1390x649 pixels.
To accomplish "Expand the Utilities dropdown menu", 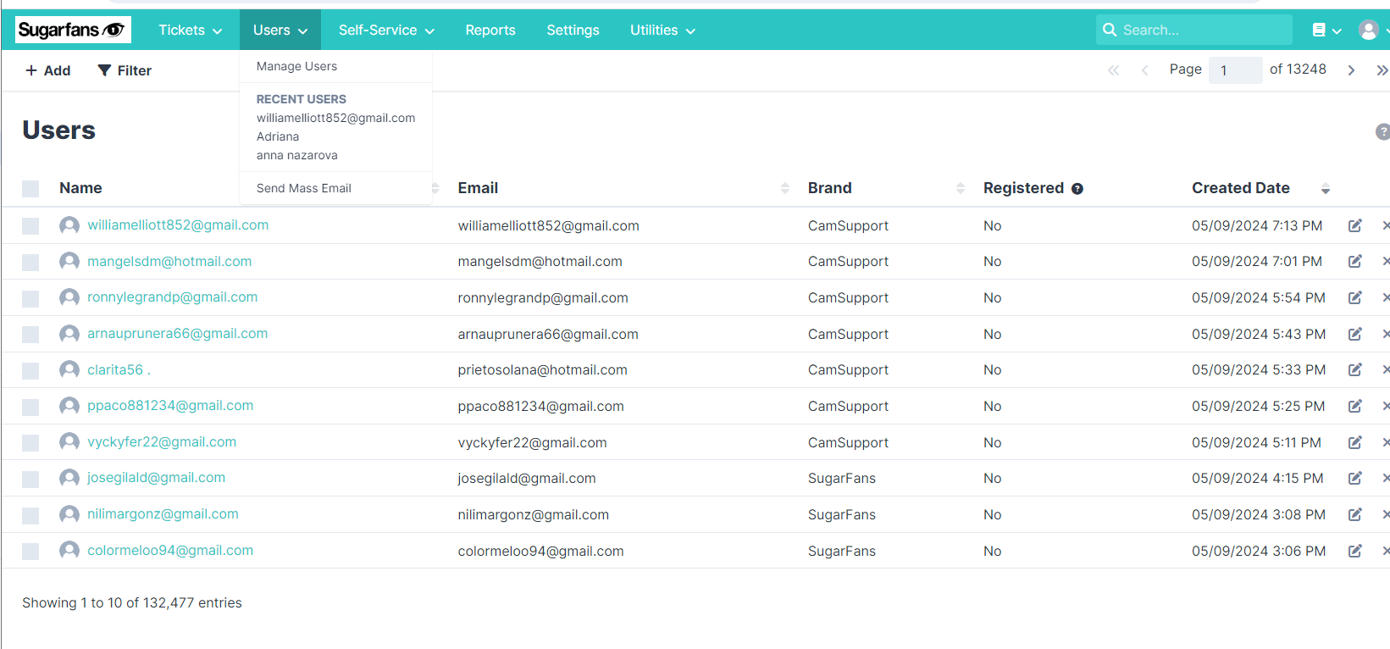I will pos(662,31).
